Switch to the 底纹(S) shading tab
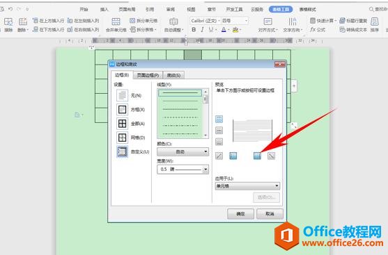 173,75
